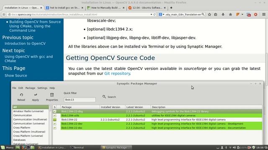Image resolution: width=268 pixels, height=150 pixels.
Task: Click the green shield update tray icon
Action: point(254,147)
